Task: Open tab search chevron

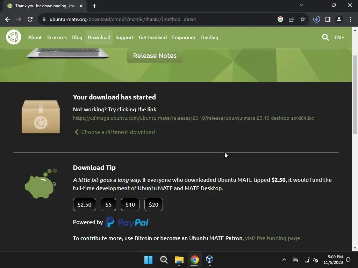Action: pos(302,5)
